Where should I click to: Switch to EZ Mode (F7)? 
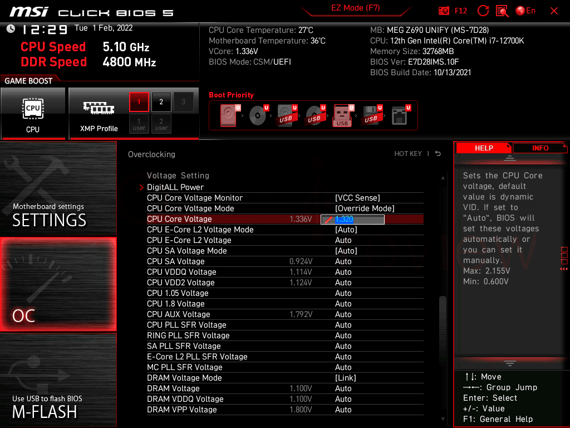click(x=355, y=8)
